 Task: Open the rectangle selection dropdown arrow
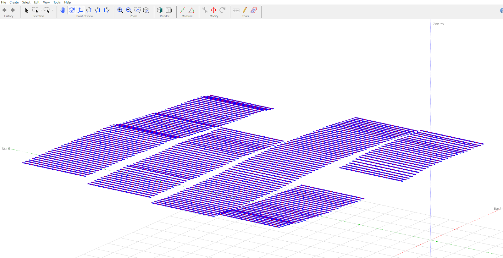[41, 10]
